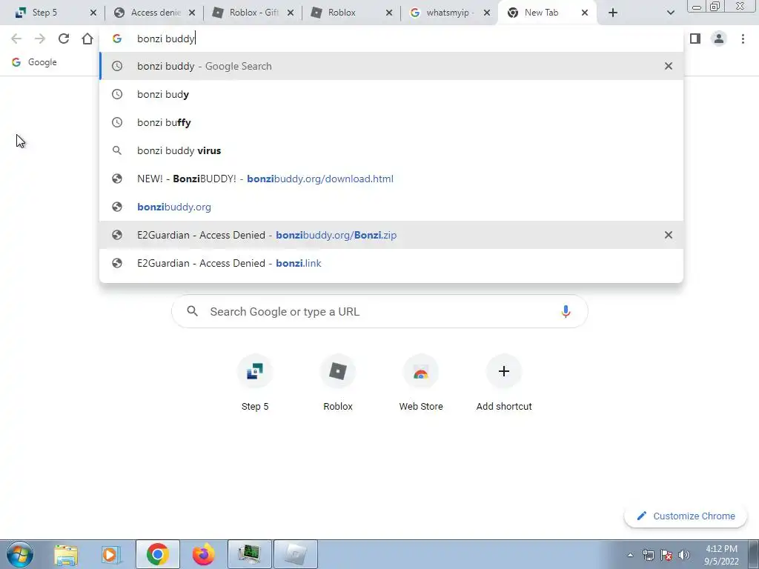Launch Windows Media Player from taskbar

point(111,554)
